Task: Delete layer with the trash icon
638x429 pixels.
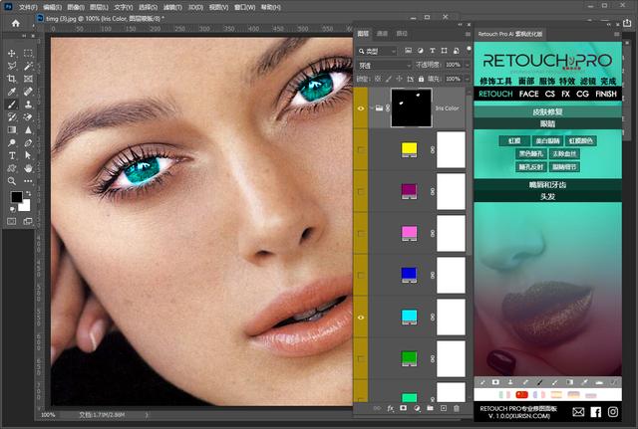Action: pyautogui.click(x=457, y=408)
